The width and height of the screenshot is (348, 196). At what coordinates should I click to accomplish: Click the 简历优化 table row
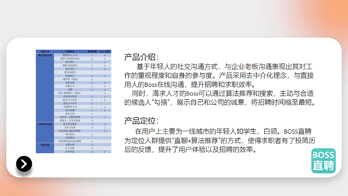pyautogui.click(x=83, y=134)
